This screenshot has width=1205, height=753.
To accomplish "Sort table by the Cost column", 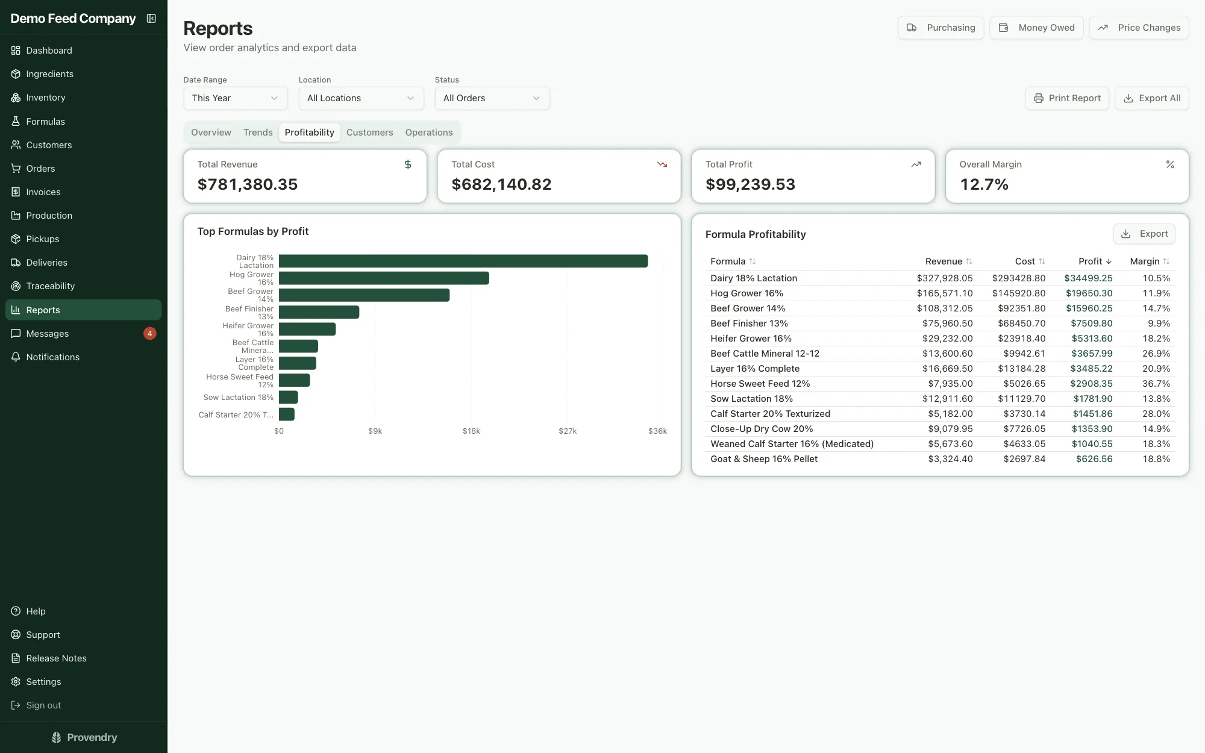I will (1030, 261).
